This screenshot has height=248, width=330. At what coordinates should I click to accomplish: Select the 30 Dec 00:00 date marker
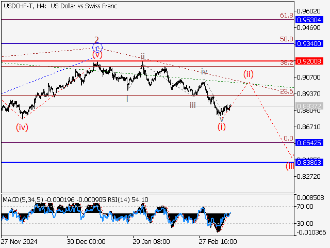point(86,241)
